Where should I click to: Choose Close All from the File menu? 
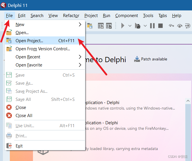click(x=45, y=115)
